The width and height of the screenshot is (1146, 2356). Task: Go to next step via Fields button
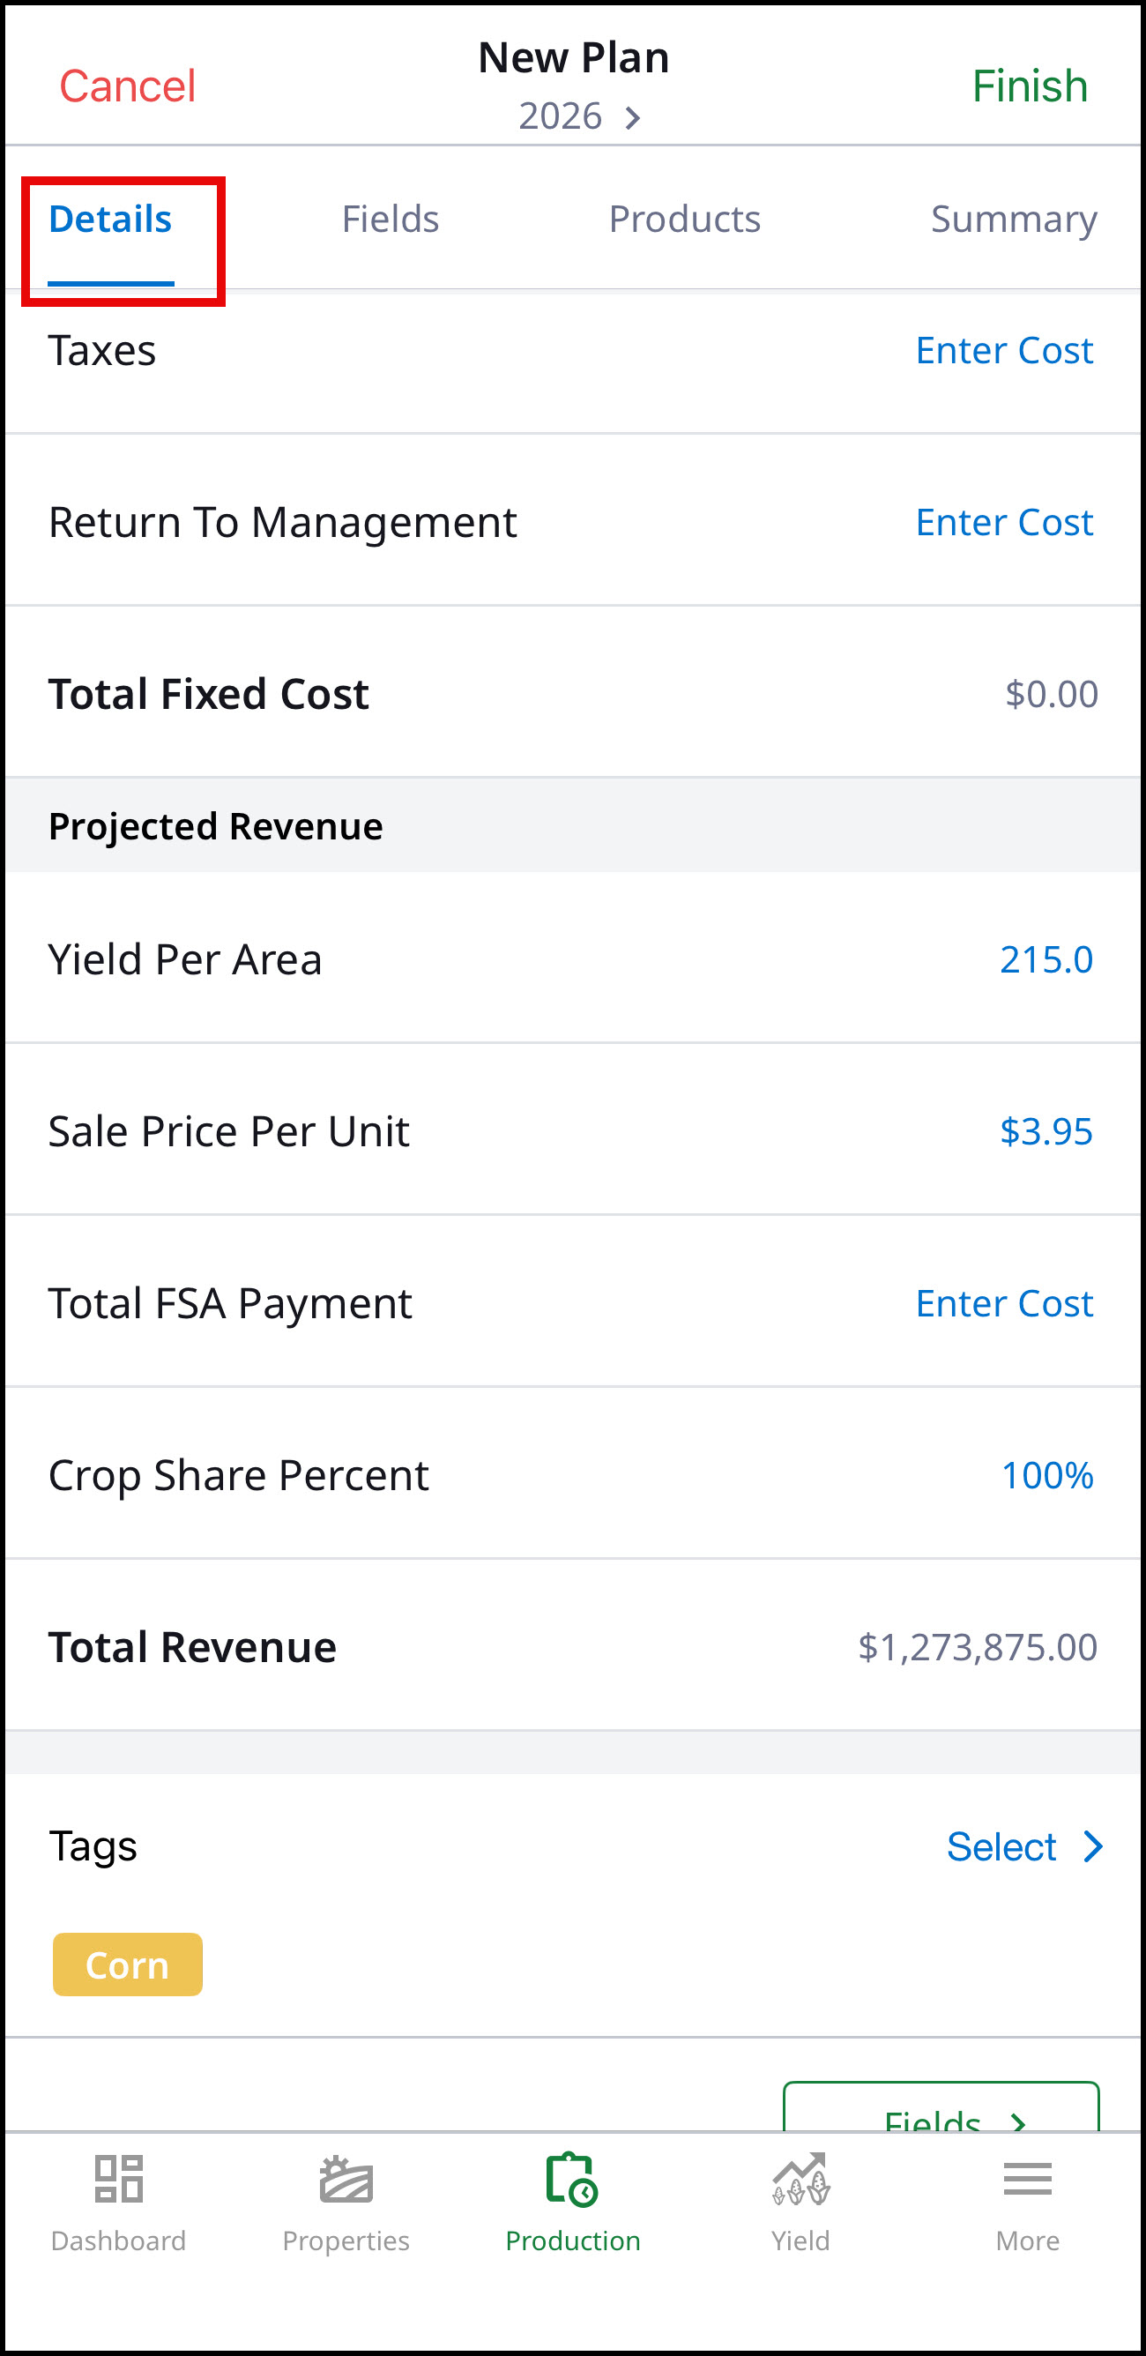(x=941, y=2109)
